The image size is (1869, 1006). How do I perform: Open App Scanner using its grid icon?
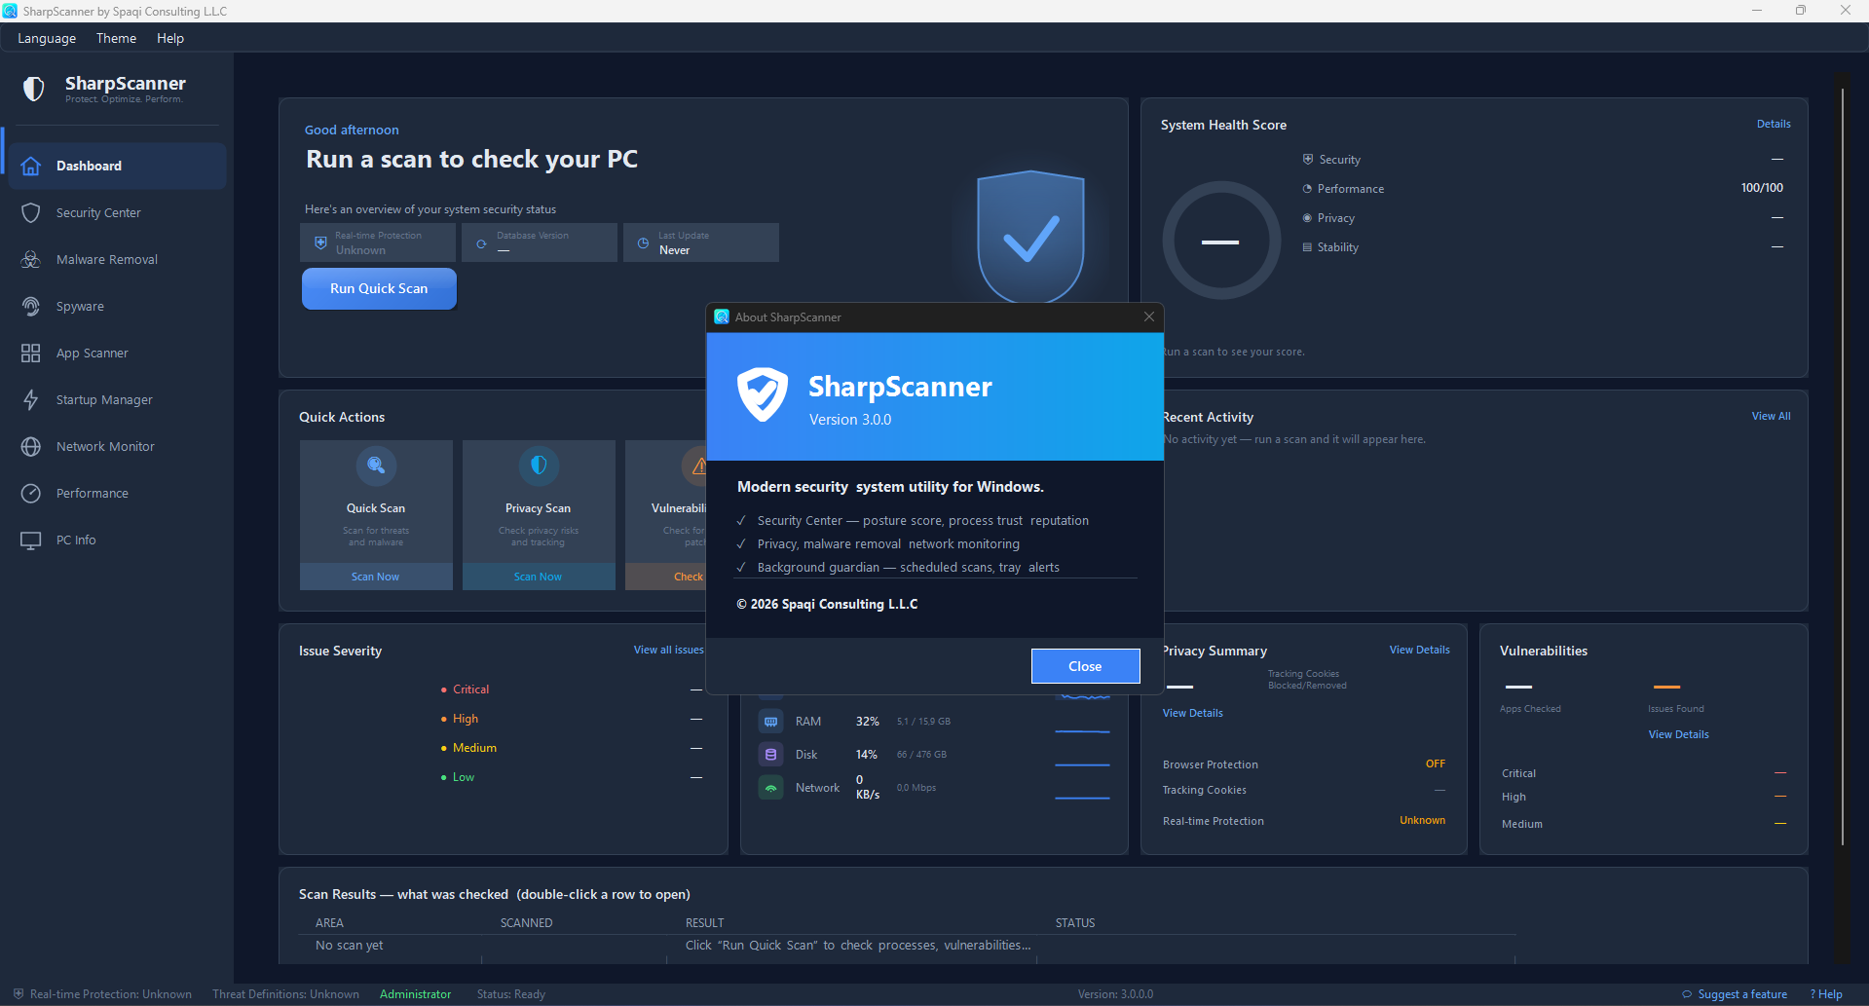pos(31,353)
